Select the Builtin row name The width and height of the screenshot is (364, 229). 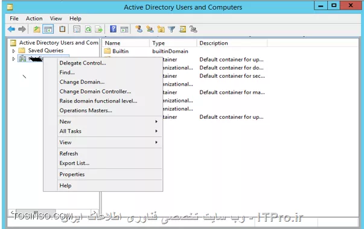point(120,51)
